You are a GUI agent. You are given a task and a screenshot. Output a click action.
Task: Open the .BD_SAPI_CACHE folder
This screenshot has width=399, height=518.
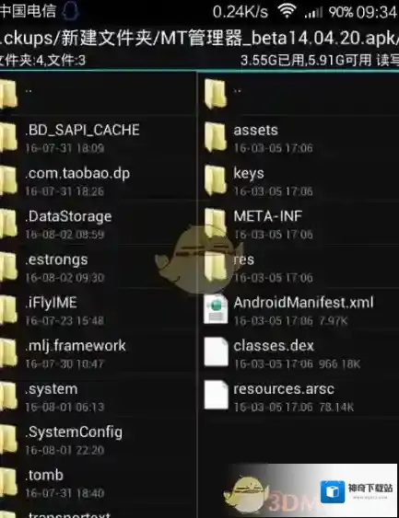point(99,137)
